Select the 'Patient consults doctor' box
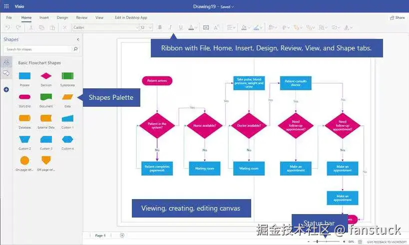This screenshot has height=245, width=409. click(x=296, y=83)
